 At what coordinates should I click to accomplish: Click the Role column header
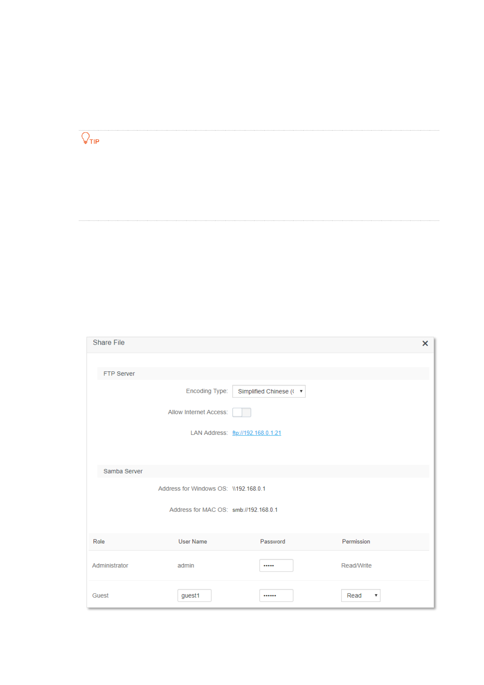(x=99, y=541)
